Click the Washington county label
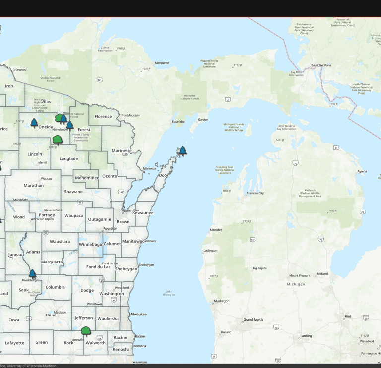The height and width of the screenshot is (368, 381). [x=112, y=294]
